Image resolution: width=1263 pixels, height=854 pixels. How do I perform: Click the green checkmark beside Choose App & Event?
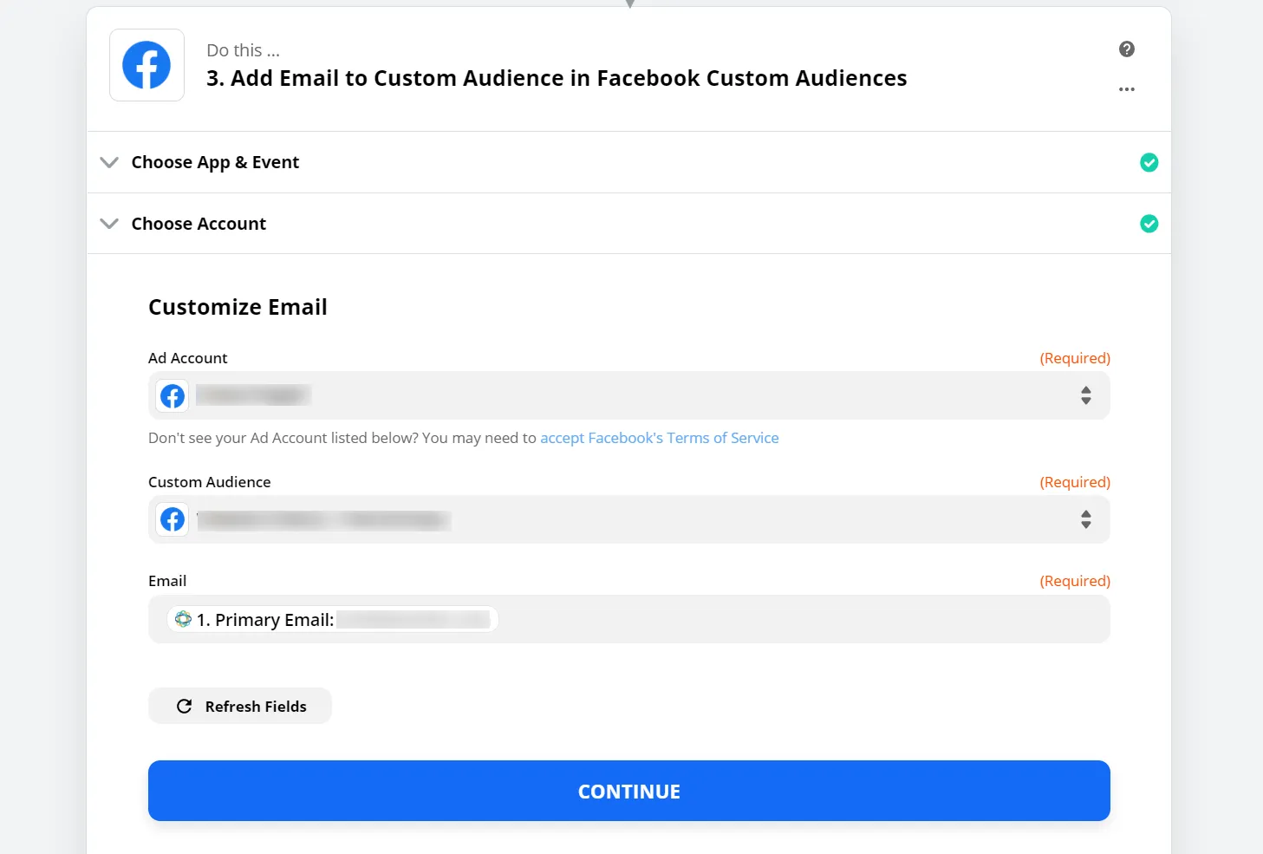tap(1149, 163)
